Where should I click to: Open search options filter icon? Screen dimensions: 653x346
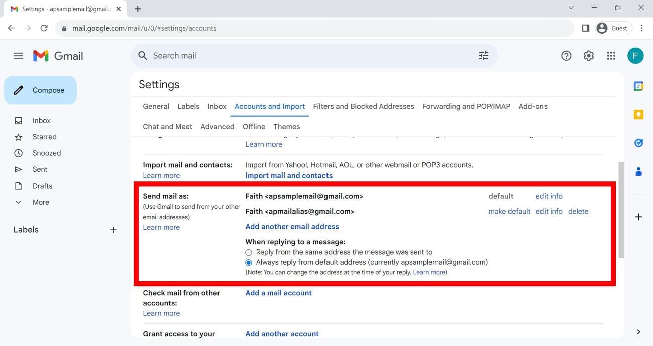point(483,56)
